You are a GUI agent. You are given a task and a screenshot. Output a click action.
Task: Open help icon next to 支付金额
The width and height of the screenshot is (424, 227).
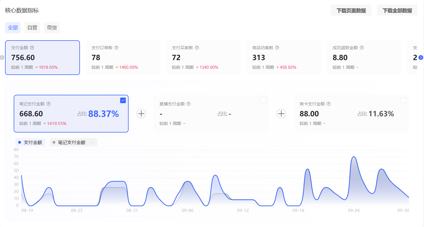[x=32, y=48]
